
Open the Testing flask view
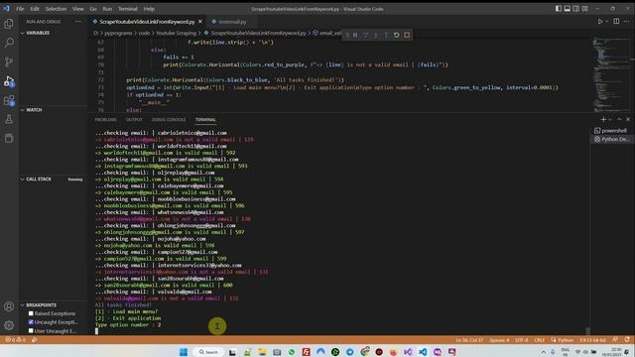click(9, 119)
